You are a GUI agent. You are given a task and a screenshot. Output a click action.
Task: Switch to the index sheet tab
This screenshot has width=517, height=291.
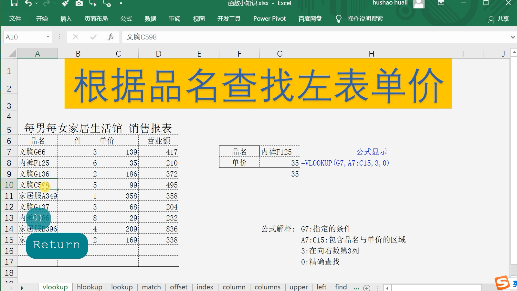[x=205, y=287]
